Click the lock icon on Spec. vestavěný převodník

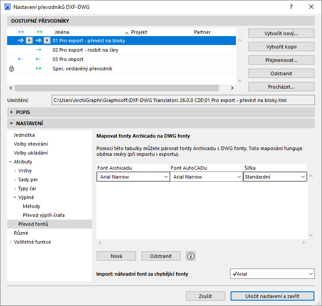point(12,69)
